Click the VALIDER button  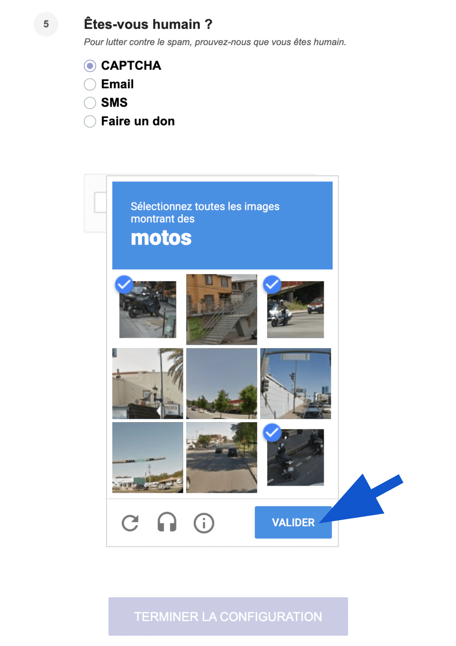pyautogui.click(x=293, y=522)
